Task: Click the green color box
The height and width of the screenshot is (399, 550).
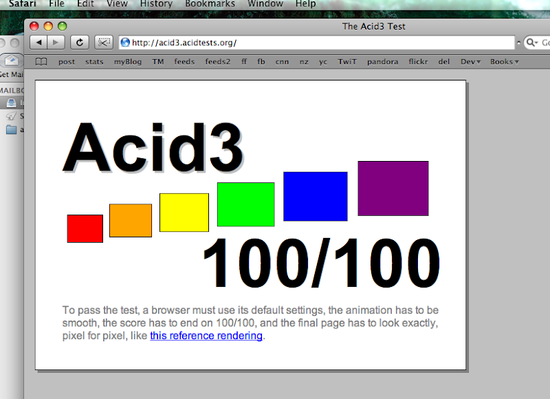Action: pos(245,204)
